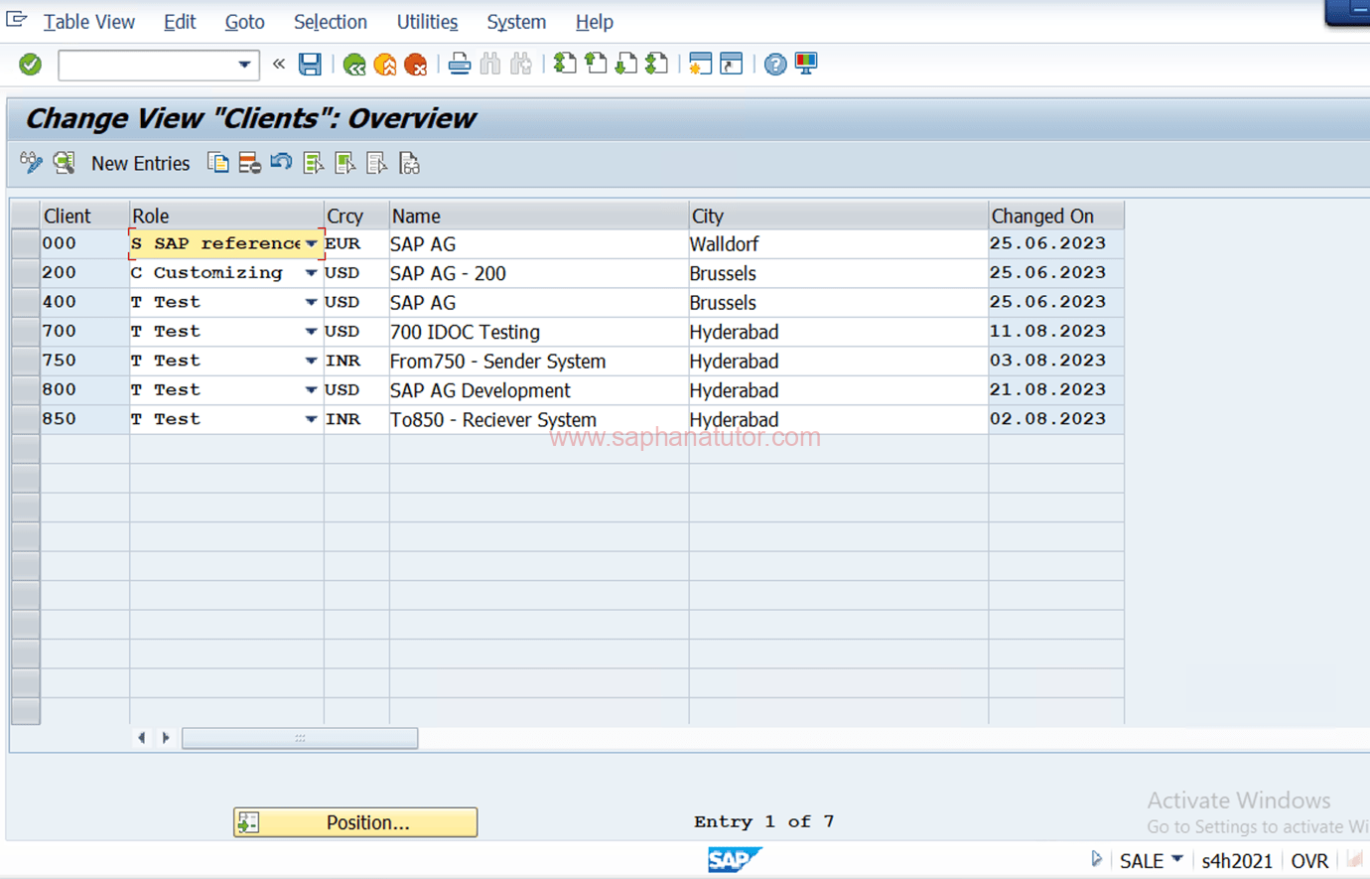The image size is (1370, 879).
Task: Click the orange Exit icon
Action: tap(385, 65)
